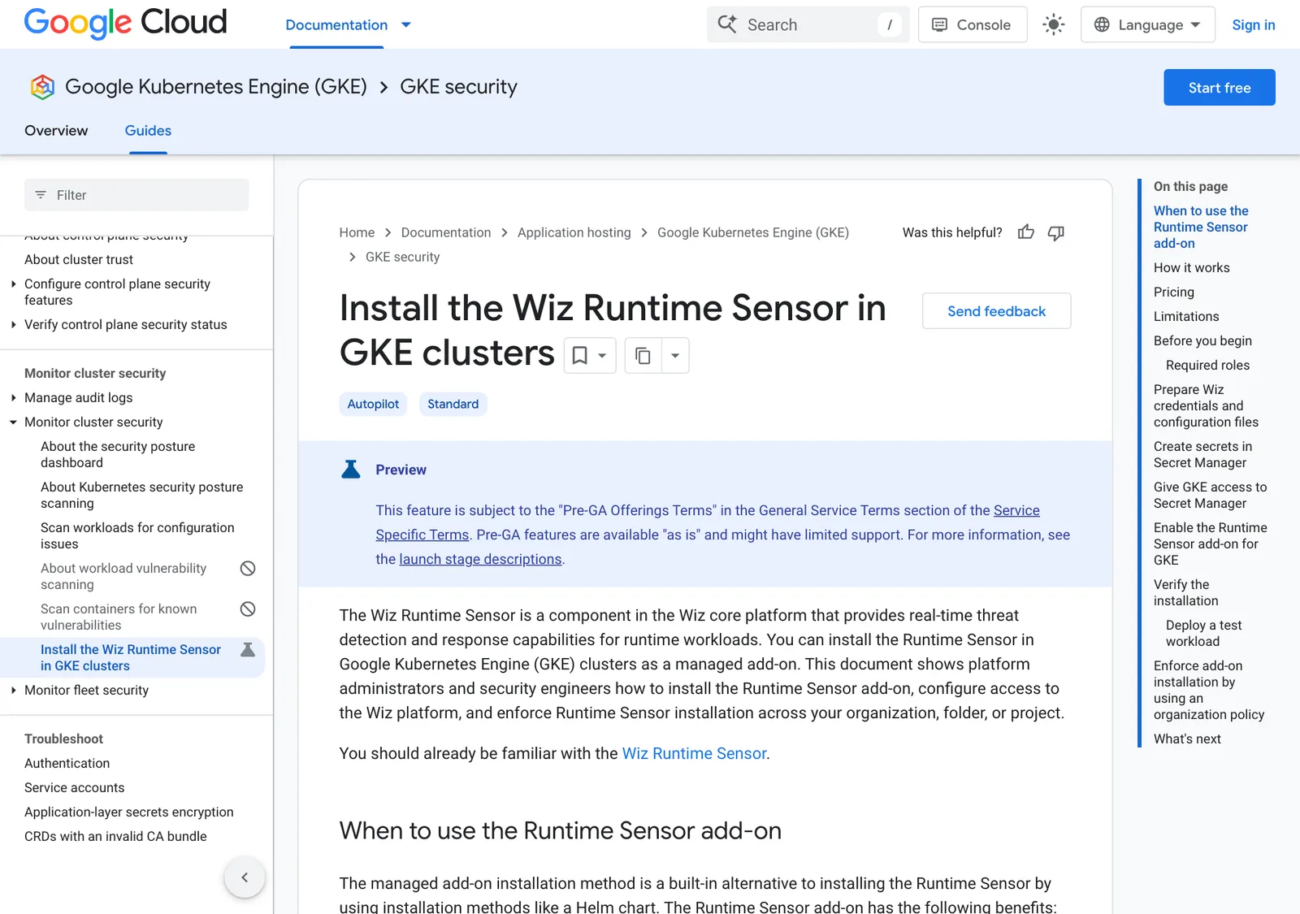Screen dimensions: 1300x914
Task: Click the Send feedback button
Action: (x=996, y=311)
